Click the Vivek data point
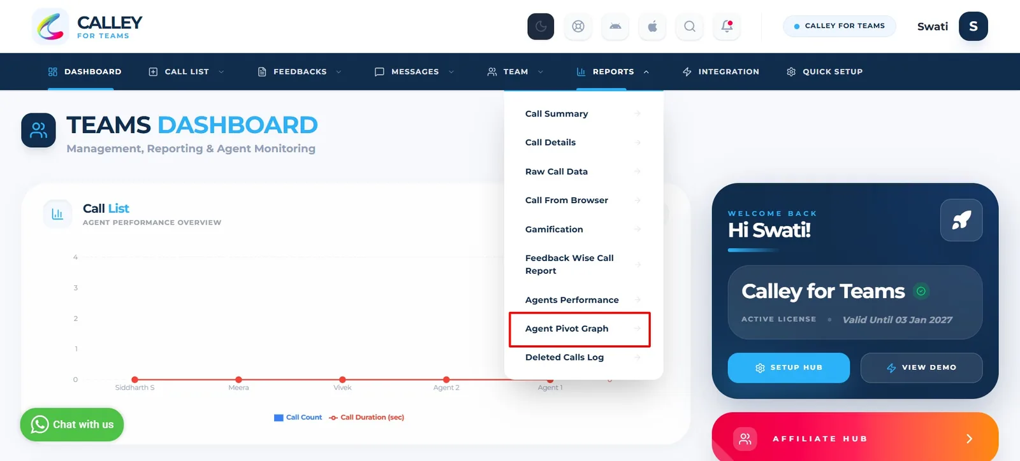The height and width of the screenshot is (461, 1020). tap(342, 379)
